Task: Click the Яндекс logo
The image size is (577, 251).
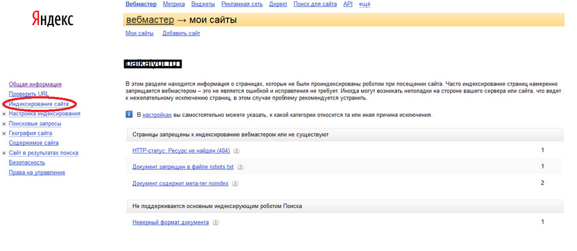Action: (53, 19)
